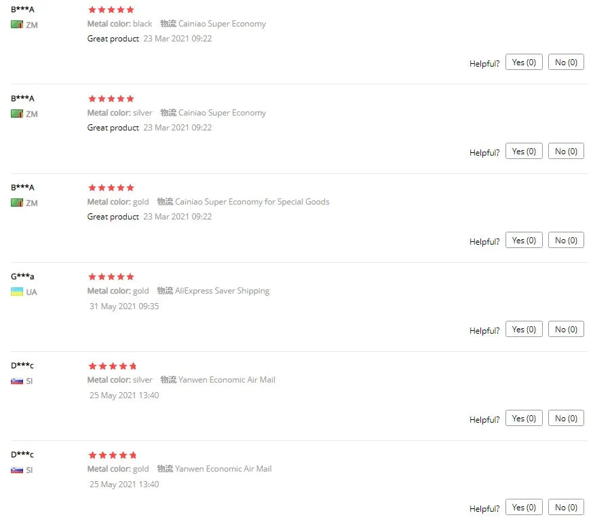This screenshot has width=593, height=528.
Task: Mark G***a's review helpful with Yes
Action: click(x=524, y=330)
